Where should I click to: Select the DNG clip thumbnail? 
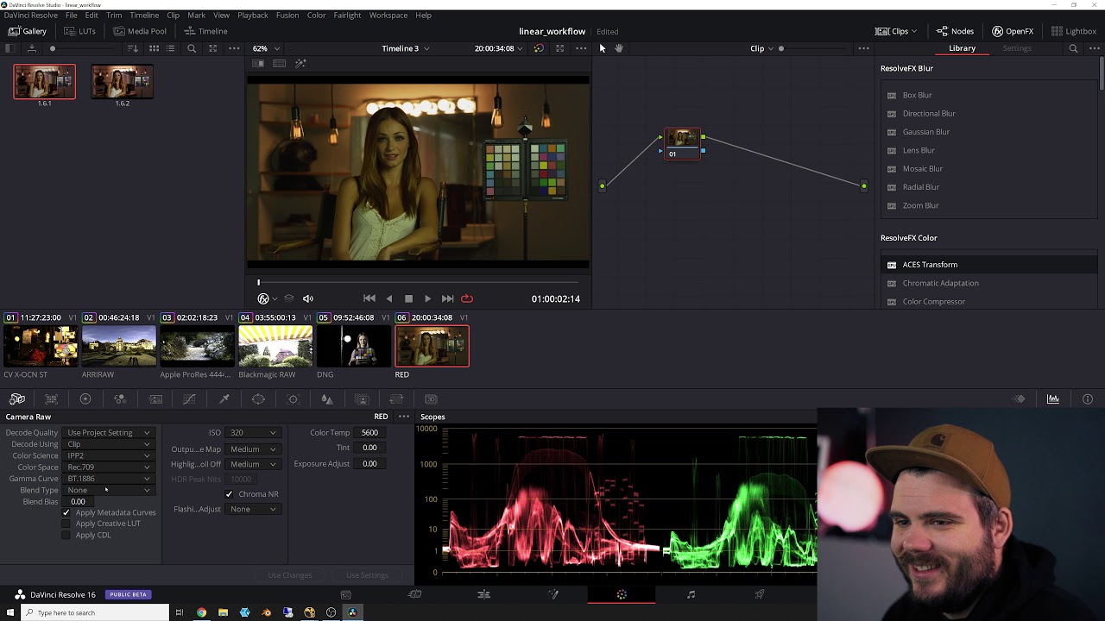354,346
